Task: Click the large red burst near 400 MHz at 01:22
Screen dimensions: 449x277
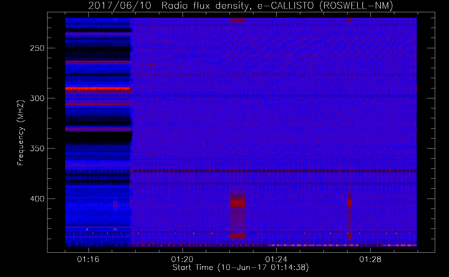Action: [238, 203]
